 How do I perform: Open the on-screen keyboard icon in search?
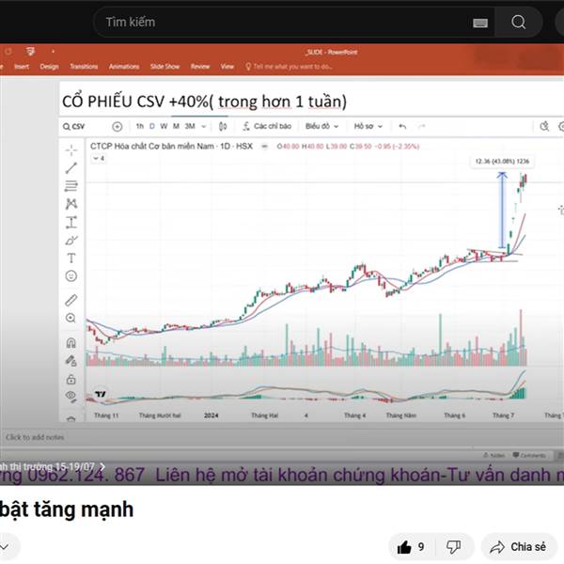(x=480, y=23)
